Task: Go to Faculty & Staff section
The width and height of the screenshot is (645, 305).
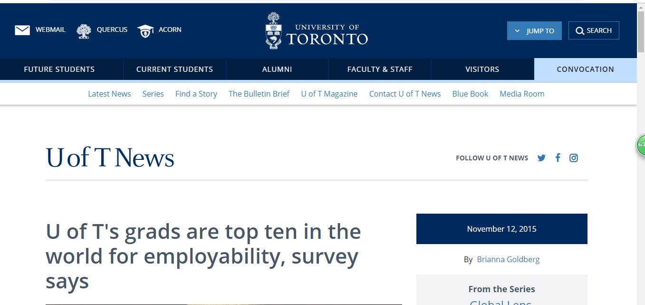Action: tap(380, 69)
